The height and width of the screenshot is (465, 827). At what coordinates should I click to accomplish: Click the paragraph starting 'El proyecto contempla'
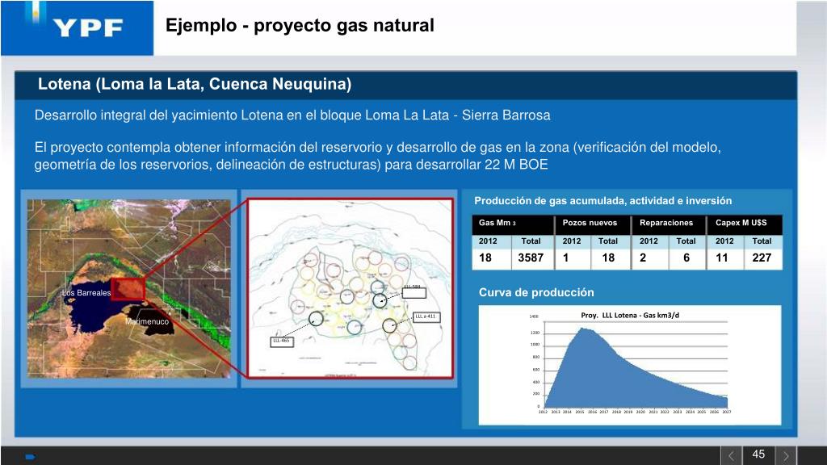(x=378, y=156)
